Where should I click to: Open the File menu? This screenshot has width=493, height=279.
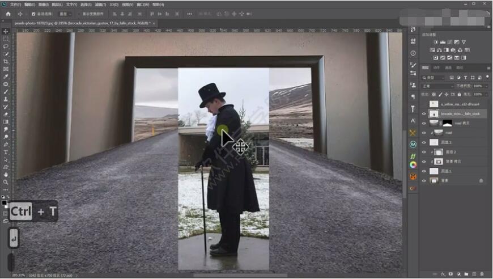coord(15,5)
